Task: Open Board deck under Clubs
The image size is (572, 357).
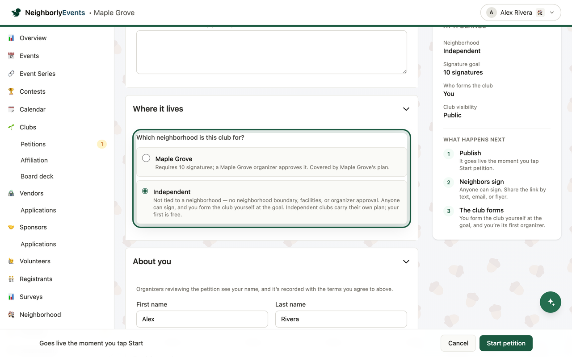Action: click(37, 176)
